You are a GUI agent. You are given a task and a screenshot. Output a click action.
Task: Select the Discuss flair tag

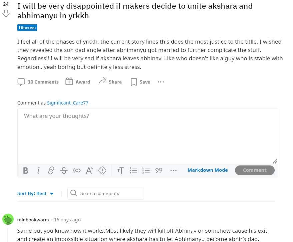coord(27,28)
